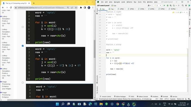The image size is (191, 107).
Task: Jump to previous highlighted error arrow
Action: pyautogui.click(x=184, y=12)
